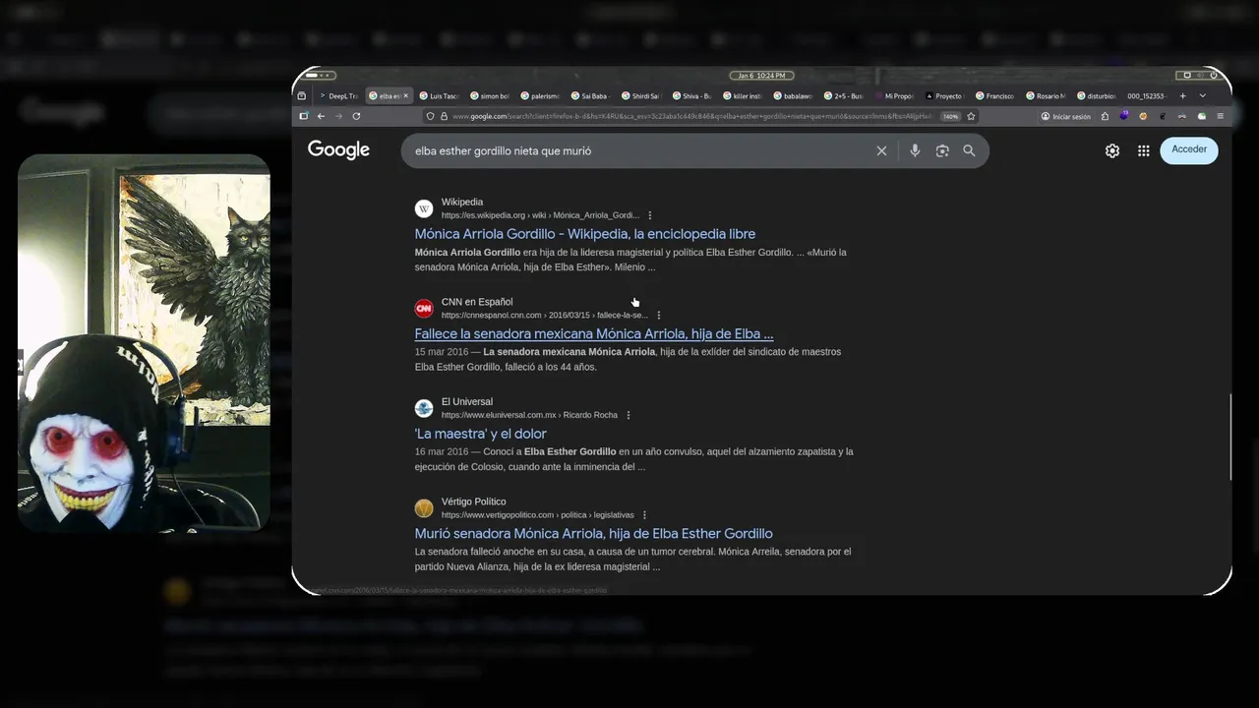Go forward with the Forward arrow
The height and width of the screenshot is (708, 1259).
(338, 116)
